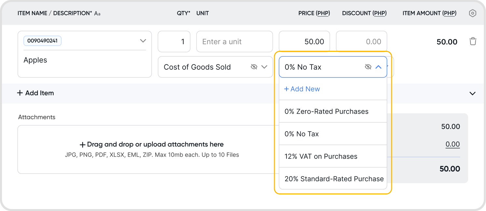Viewport: 486px width, 211px height.
Task: Click the Add Item button
Action: [35, 93]
